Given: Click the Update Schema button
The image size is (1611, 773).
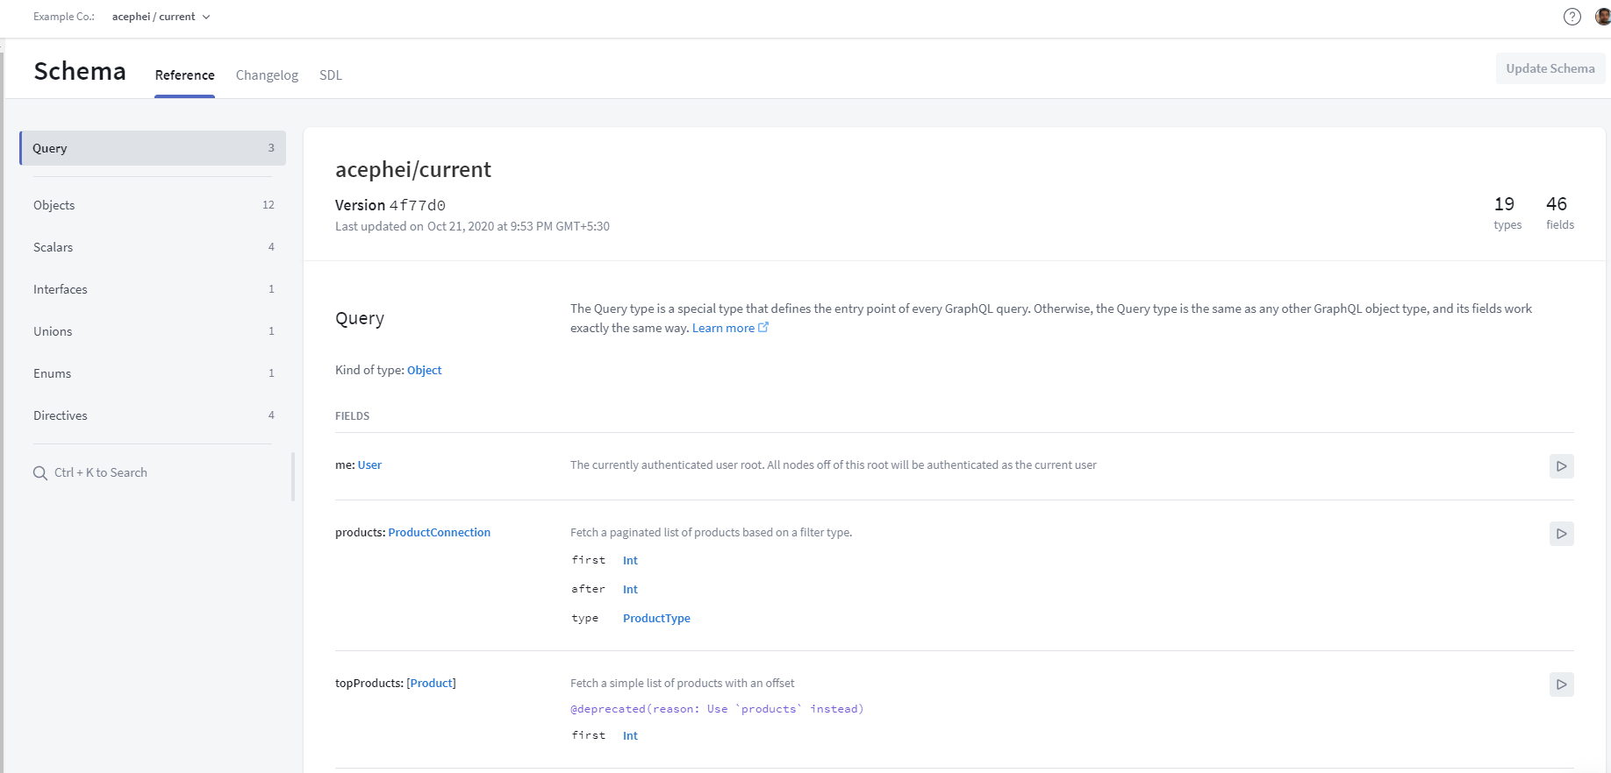Looking at the screenshot, I should 1550,68.
